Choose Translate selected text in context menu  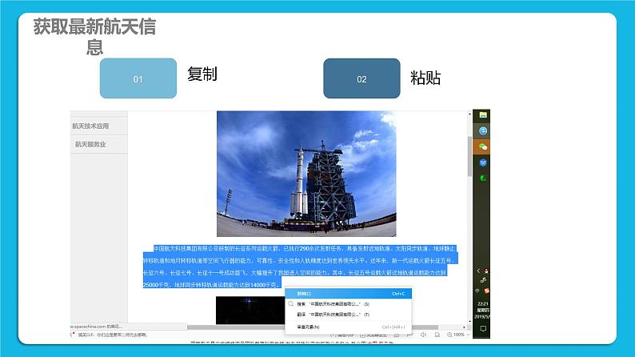click(x=348, y=315)
